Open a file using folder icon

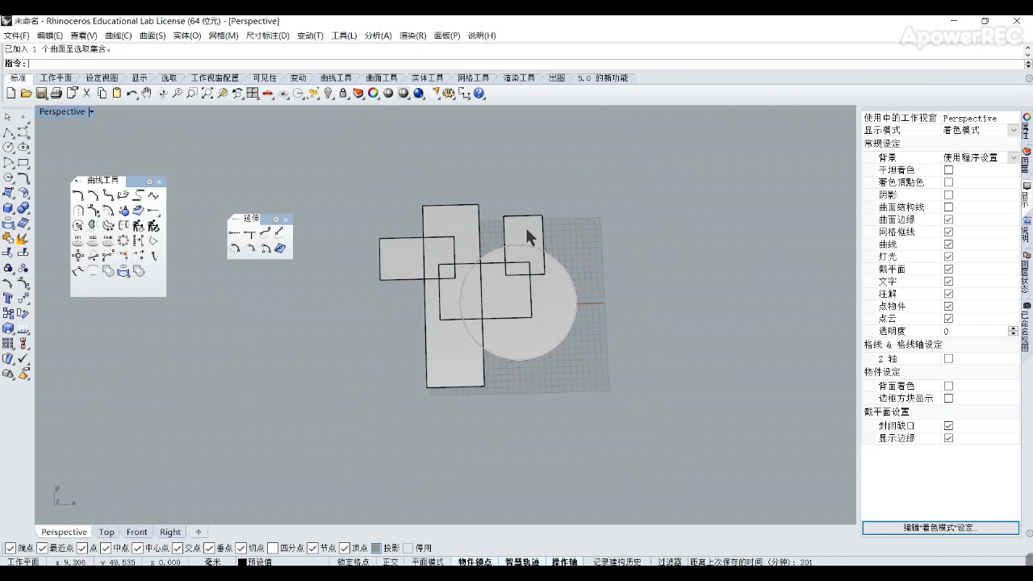coord(26,94)
